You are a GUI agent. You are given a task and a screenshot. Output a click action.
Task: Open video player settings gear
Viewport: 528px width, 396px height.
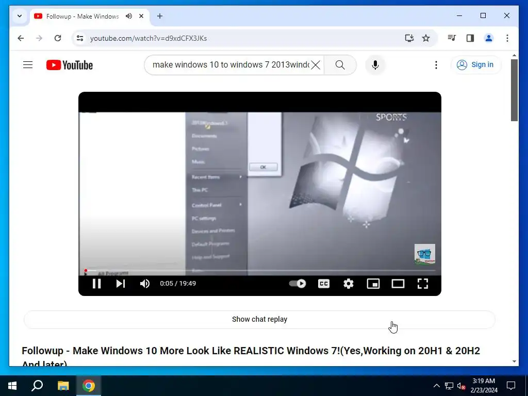349,284
